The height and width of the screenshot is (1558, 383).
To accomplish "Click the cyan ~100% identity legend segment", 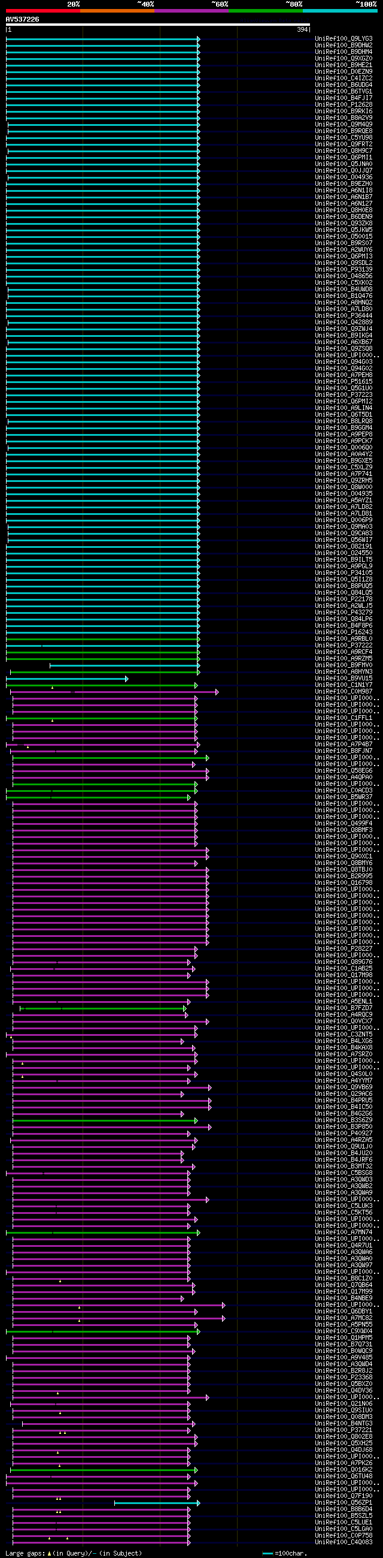I will pos(340,11).
